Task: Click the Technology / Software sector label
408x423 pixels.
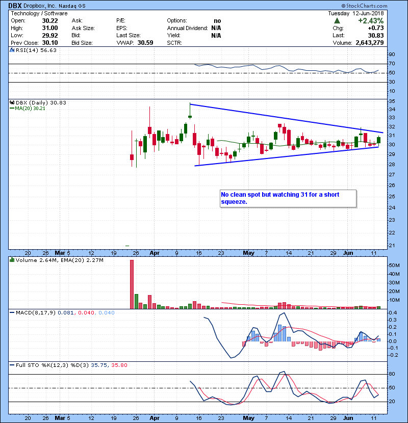Action: 39,13
